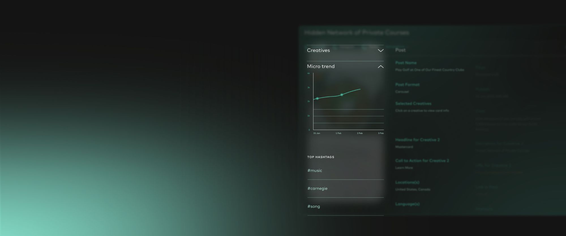Click the Selected Creatives label
Screen dimensions: 566x236
pyautogui.click(x=413, y=104)
